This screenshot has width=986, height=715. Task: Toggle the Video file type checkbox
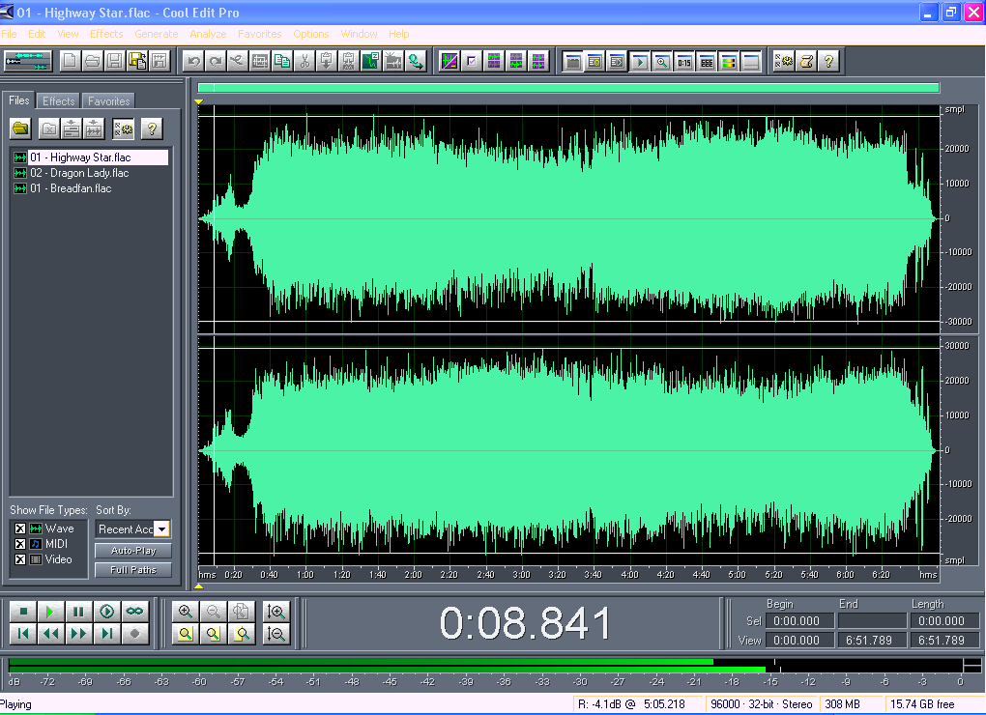coord(20,559)
